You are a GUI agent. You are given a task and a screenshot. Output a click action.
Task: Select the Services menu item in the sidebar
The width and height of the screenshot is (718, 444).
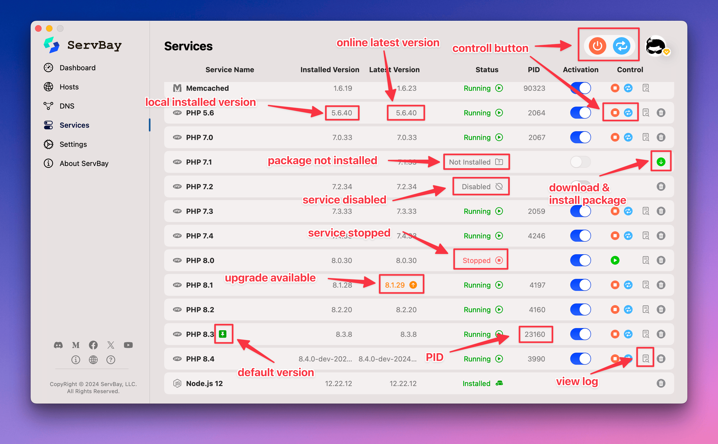[x=74, y=125]
